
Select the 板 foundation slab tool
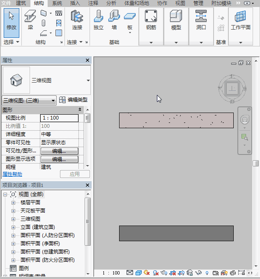(130, 19)
